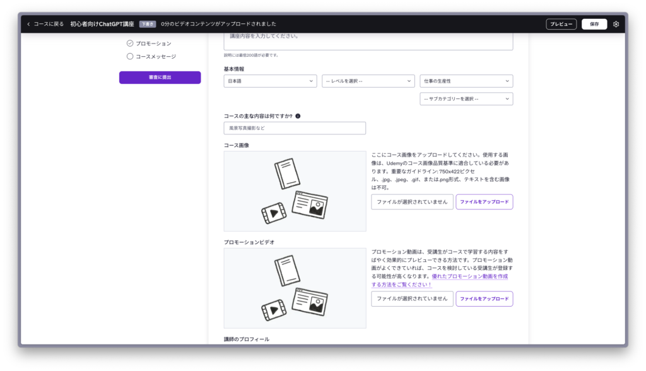
Task: Click the 保存 save button
Action: point(594,24)
